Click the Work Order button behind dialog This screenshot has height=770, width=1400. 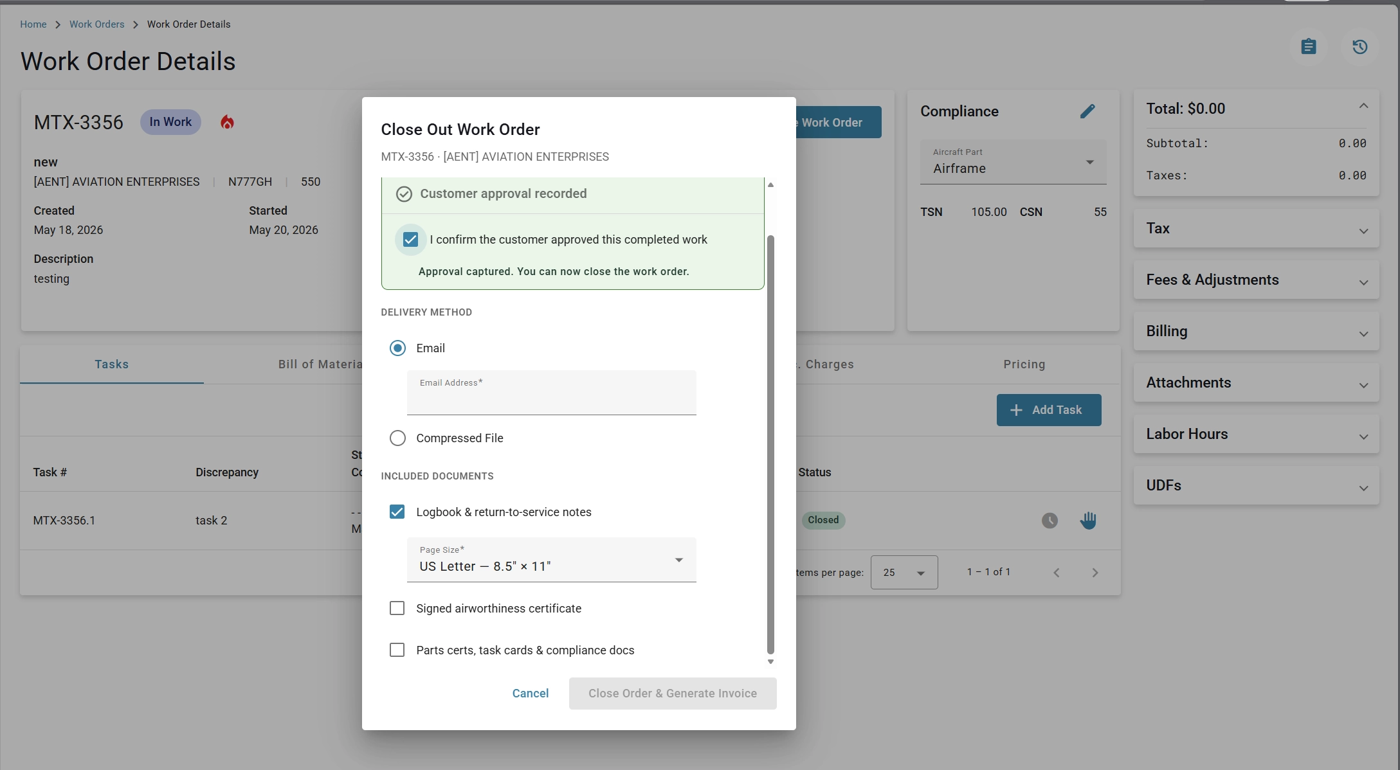click(838, 123)
